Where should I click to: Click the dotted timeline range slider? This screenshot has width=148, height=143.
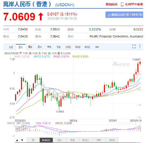click(125, 123)
